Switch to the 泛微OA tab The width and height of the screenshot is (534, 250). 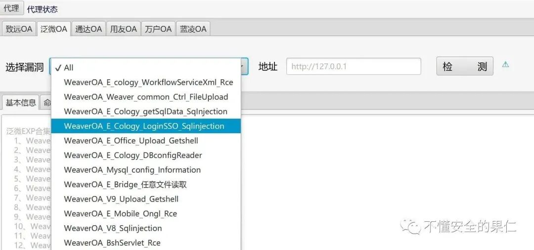(54, 29)
